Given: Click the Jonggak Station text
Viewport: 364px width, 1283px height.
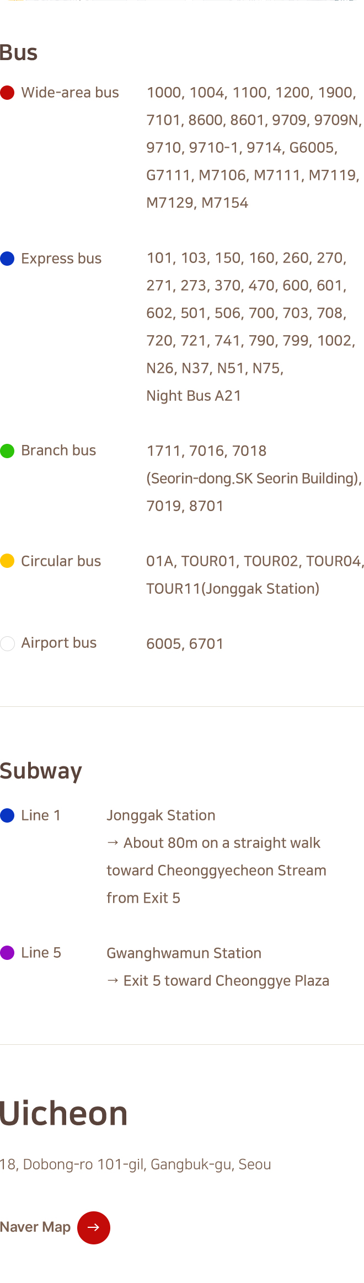Looking at the screenshot, I should [x=161, y=815].
